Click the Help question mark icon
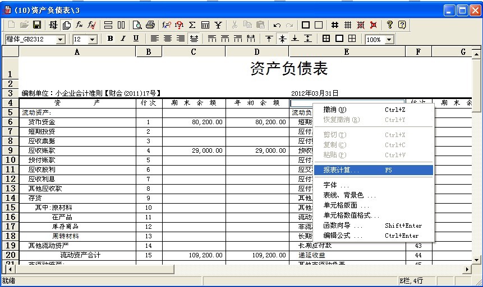Viewport: 483px width, 287px height. point(389,25)
